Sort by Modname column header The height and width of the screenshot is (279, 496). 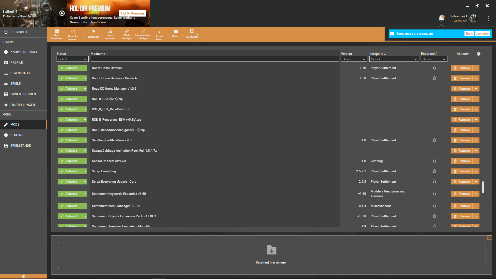point(99,54)
